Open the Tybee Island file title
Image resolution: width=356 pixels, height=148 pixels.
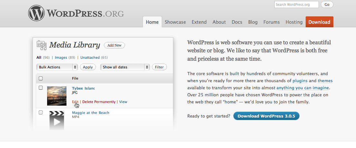click(x=83, y=88)
